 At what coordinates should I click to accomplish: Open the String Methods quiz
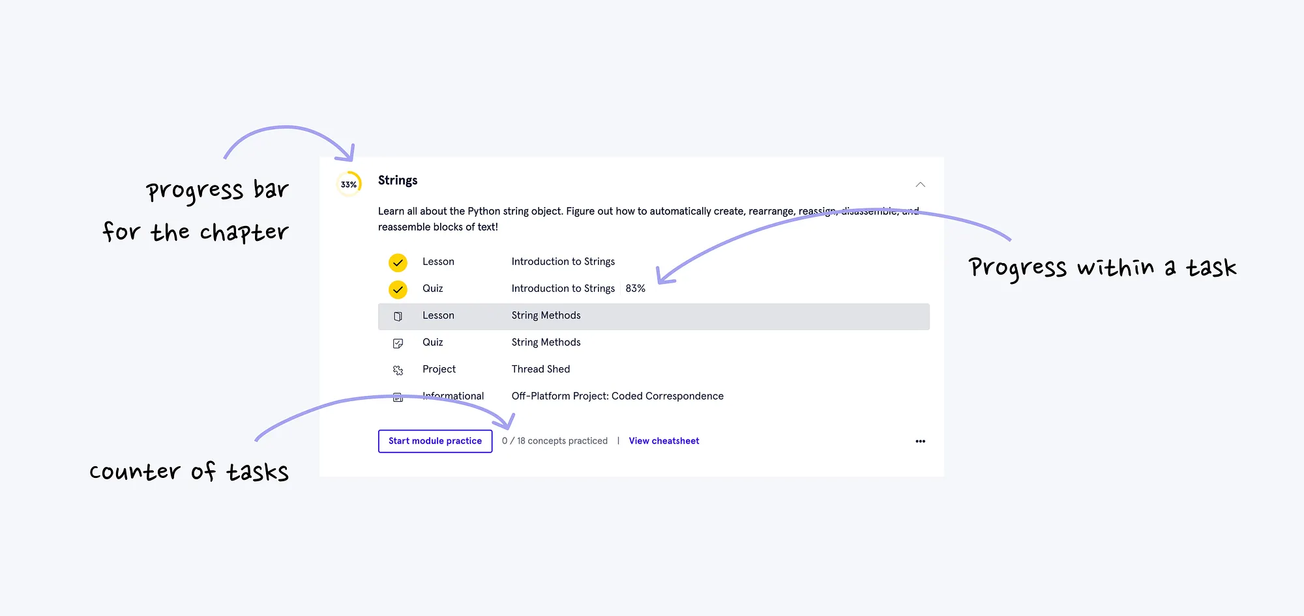(546, 343)
